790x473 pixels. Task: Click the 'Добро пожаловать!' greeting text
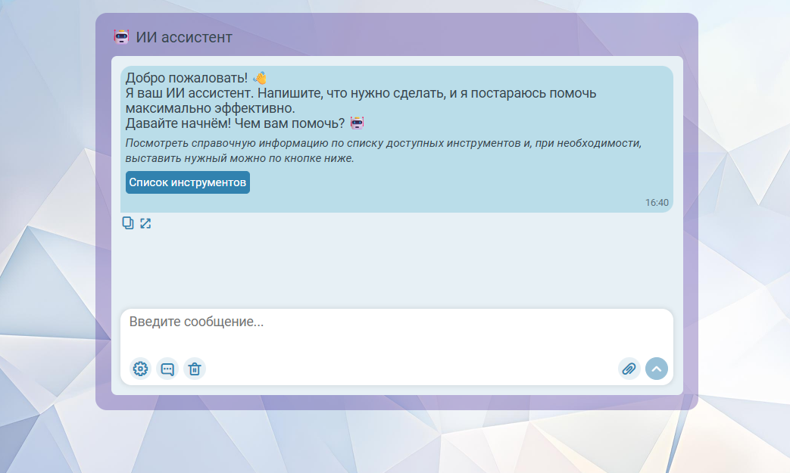pyautogui.click(x=186, y=78)
